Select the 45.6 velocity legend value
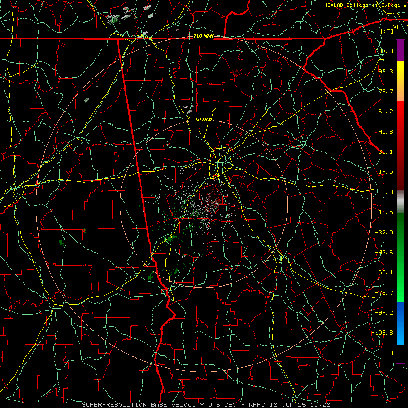Screen dimensions: 408x408 386,131
